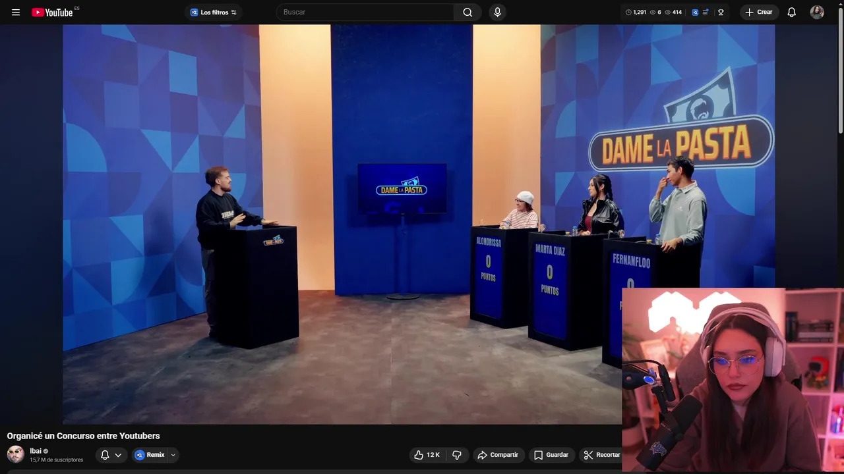
Task: Open the account avatar menu
Action: [x=817, y=12]
